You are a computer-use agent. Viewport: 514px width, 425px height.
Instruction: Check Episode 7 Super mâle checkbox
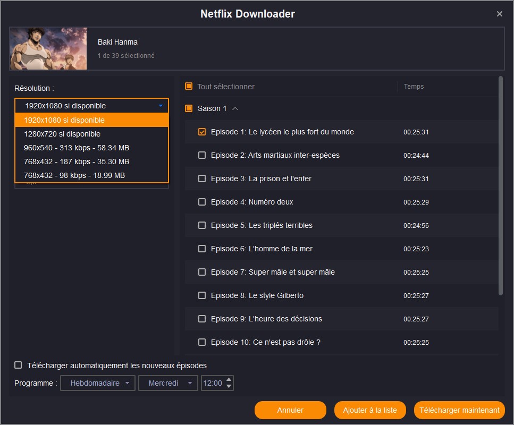pos(202,272)
